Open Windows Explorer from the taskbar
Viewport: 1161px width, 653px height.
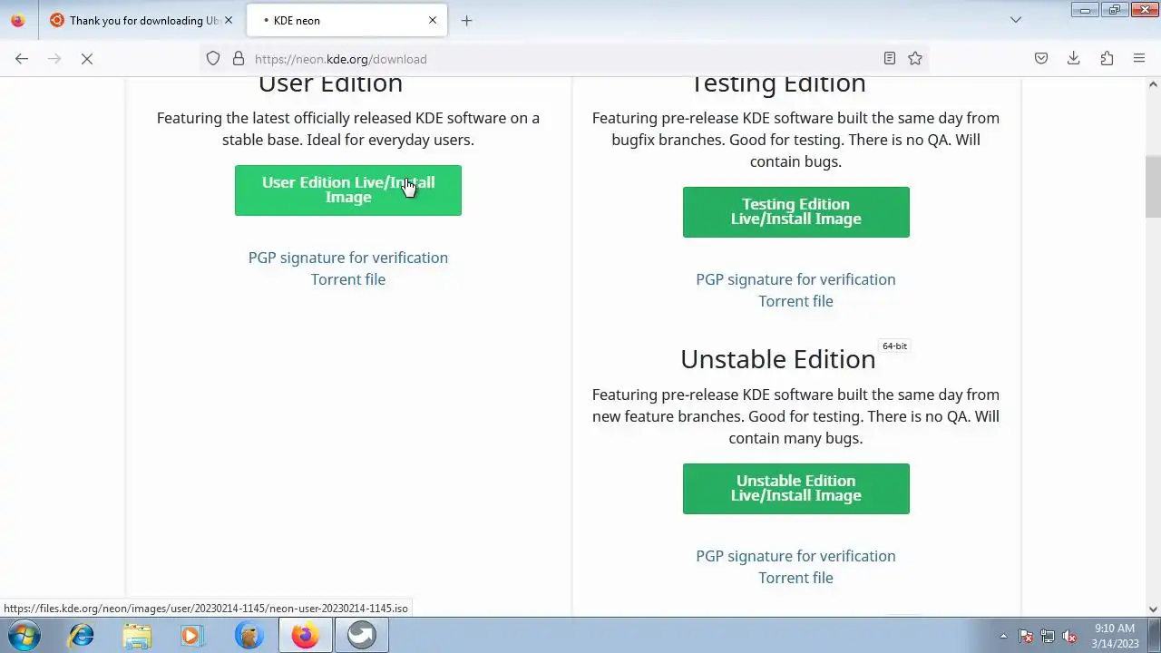coord(137,635)
